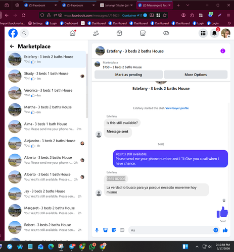Choose a sticker icon

tap(114, 230)
